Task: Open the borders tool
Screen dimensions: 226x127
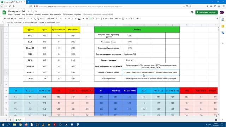Action: point(87,19)
